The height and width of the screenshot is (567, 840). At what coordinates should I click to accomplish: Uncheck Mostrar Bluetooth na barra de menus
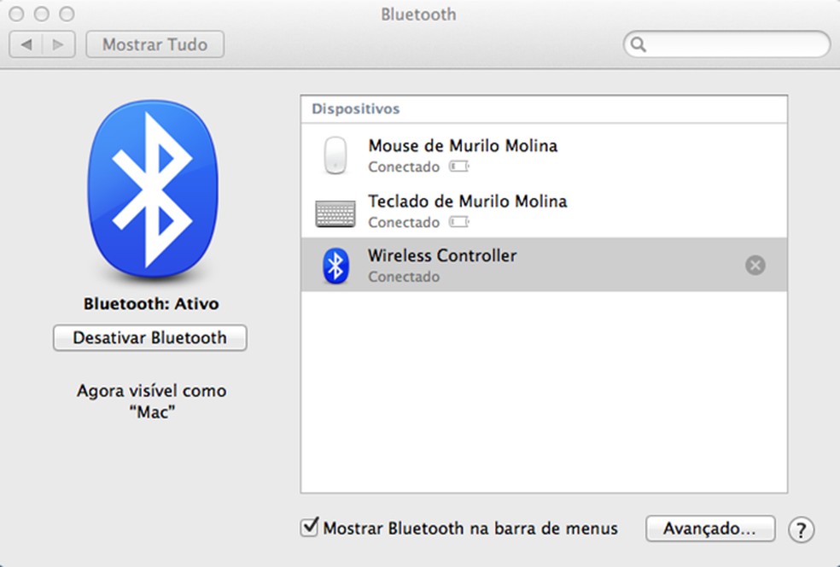coord(307,528)
